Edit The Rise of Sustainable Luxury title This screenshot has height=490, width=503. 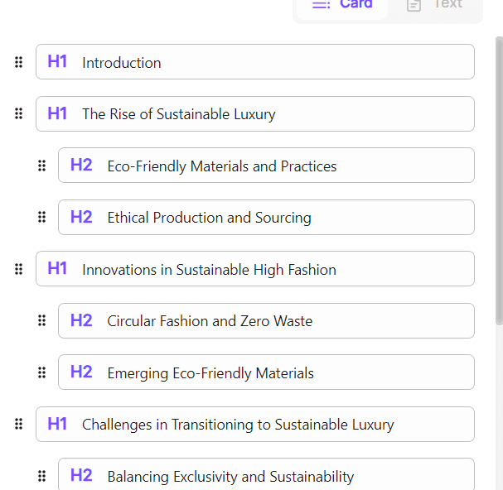(178, 114)
